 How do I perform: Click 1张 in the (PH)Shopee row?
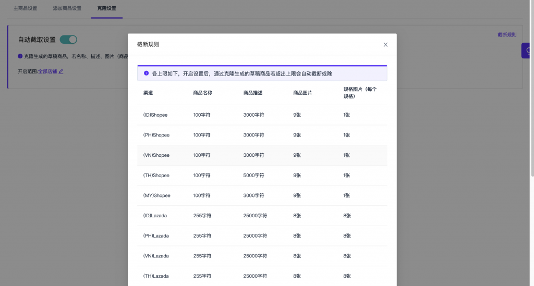pyautogui.click(x=347, y=135)
